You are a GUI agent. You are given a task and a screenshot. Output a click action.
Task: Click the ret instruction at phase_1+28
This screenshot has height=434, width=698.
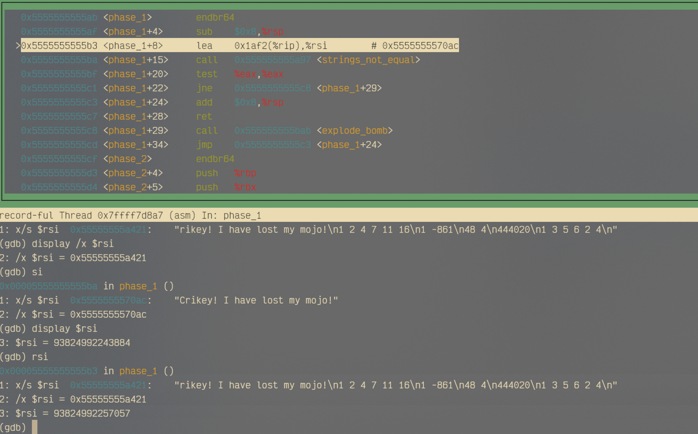204,116
